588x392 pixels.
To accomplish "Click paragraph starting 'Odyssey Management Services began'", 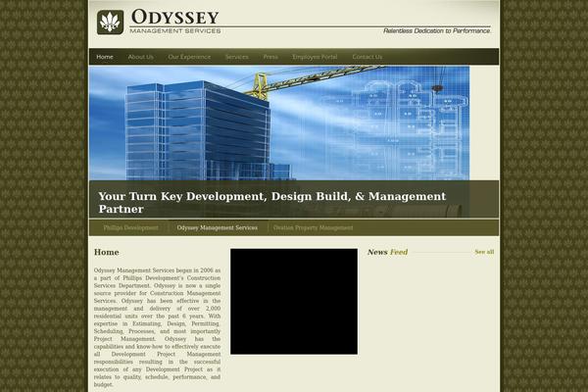I will click(157, 327).
